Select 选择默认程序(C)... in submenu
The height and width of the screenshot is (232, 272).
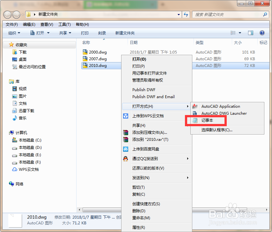pyautogui.click(x=227, y=130)
